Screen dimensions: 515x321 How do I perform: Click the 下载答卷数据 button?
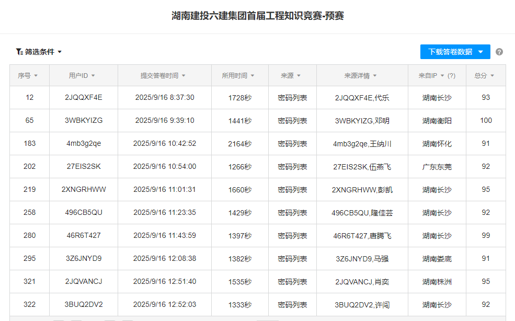[x=455, y=52]
